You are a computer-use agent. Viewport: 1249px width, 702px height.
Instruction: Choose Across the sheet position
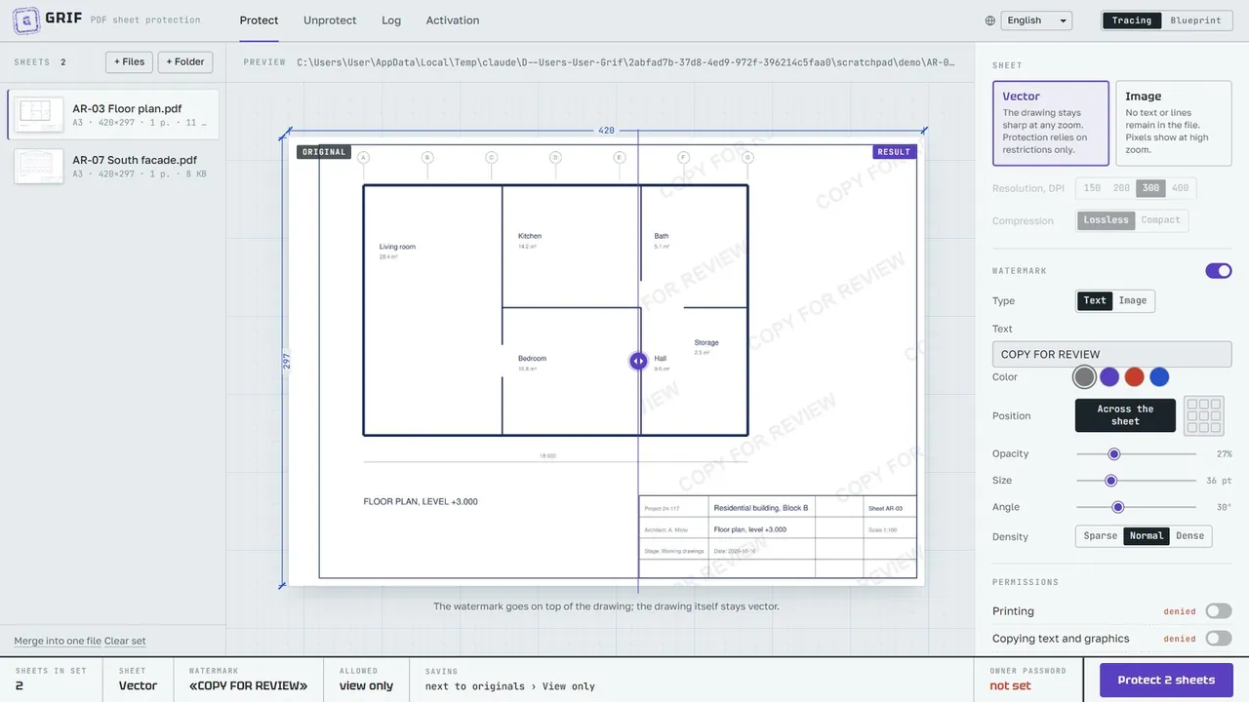point(1125,415)
